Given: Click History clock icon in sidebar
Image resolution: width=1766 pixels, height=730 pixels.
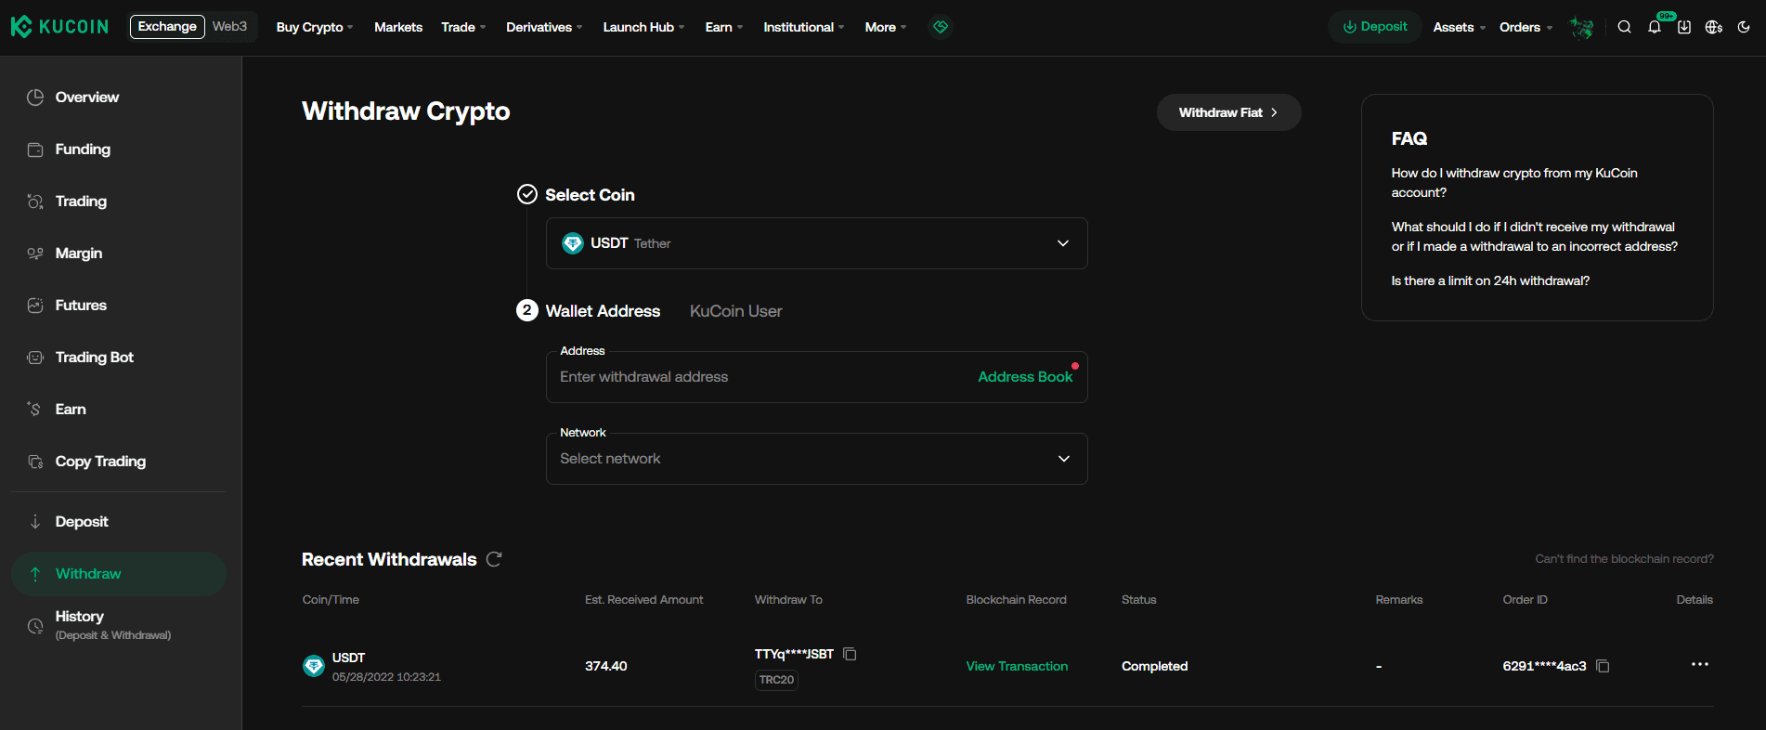Looking at the screenshot, I should [35, 626].
